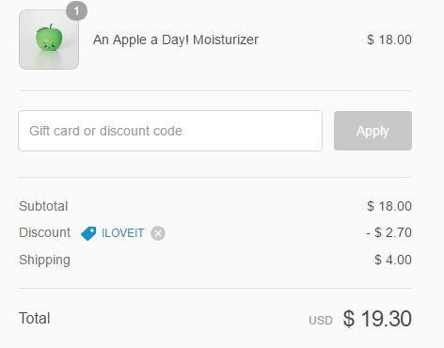
Task: Click the Shipping label
Action: [44, 261]
